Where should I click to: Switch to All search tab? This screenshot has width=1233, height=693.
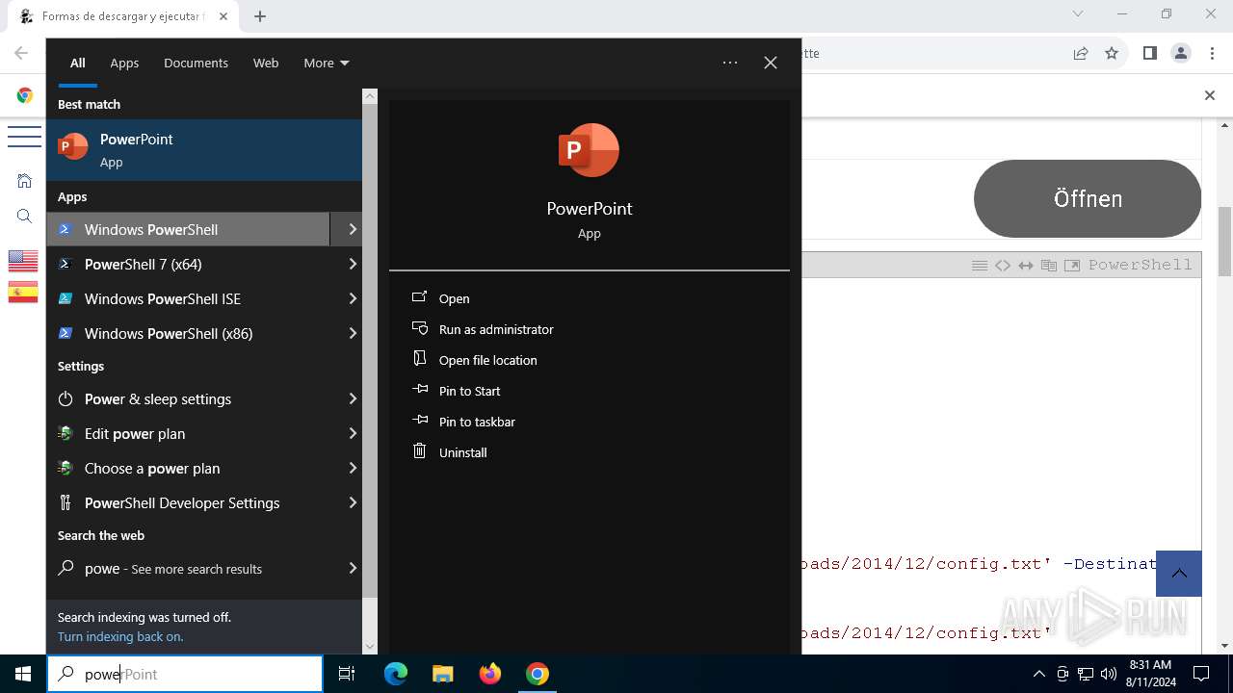pyautogui.click(x=78, y=63)
